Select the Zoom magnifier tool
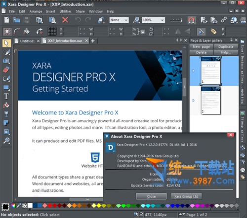The image size is (247, 218). click(6, 141)
